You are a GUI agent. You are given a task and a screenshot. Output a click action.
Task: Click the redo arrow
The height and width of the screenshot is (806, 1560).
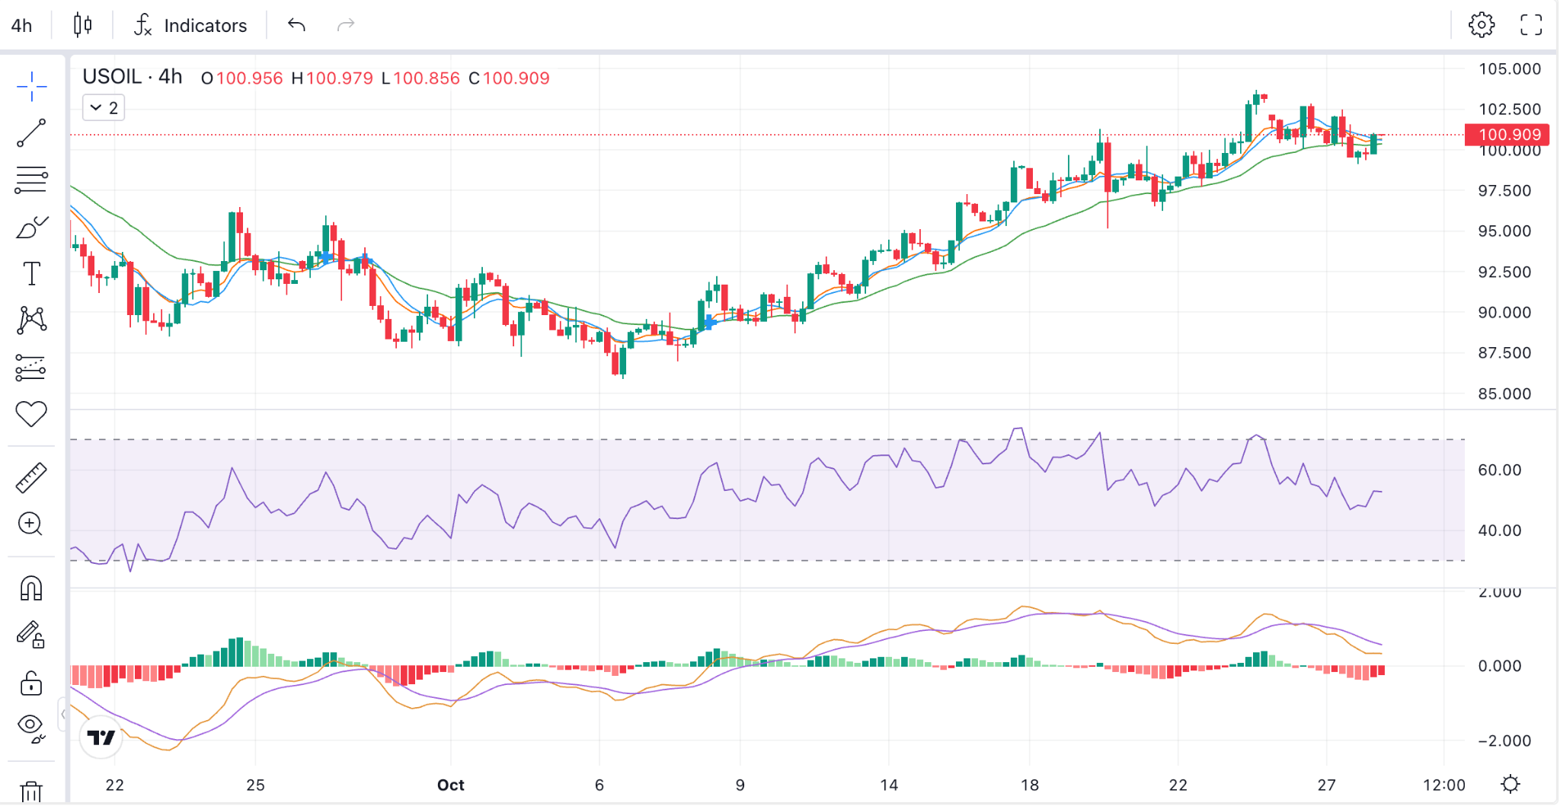coord(346,25)
